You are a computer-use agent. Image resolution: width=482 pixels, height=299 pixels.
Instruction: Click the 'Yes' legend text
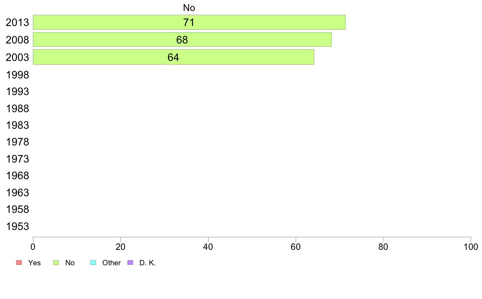point(34,263)
